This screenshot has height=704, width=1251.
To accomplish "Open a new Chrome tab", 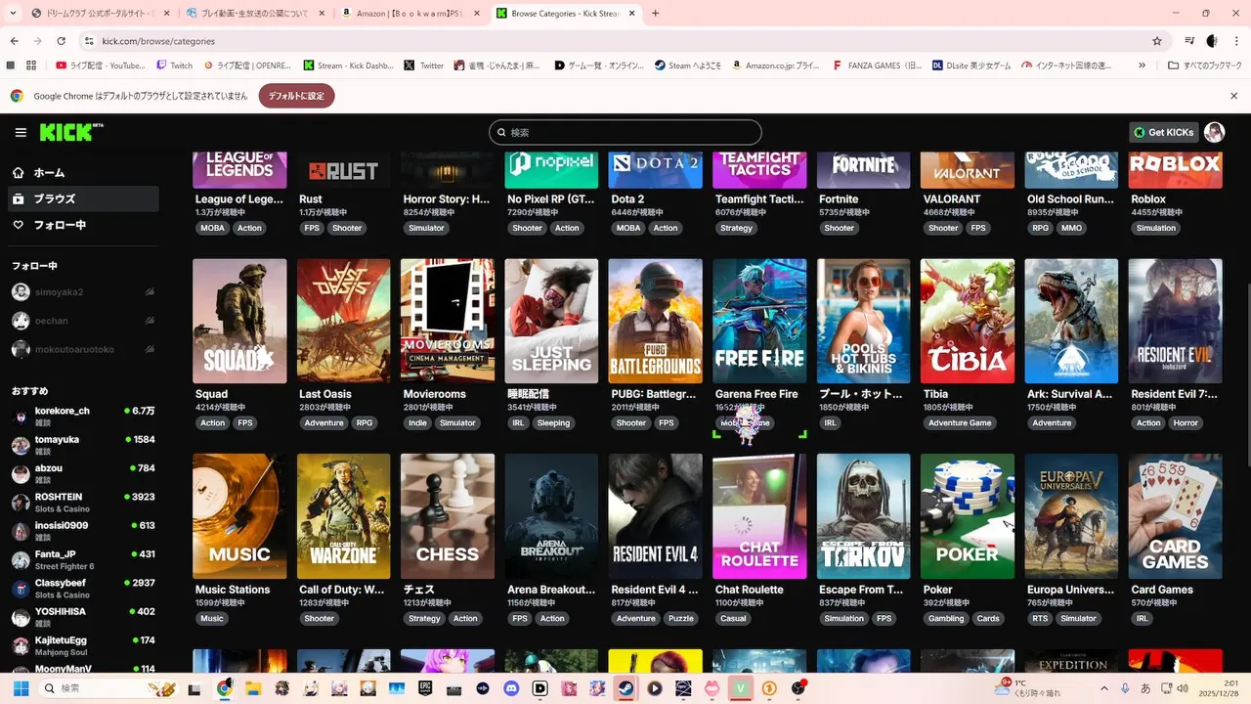I will (x=655, y=14).
